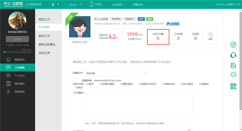Click the 修改备注 button

[x=116, y=19]
